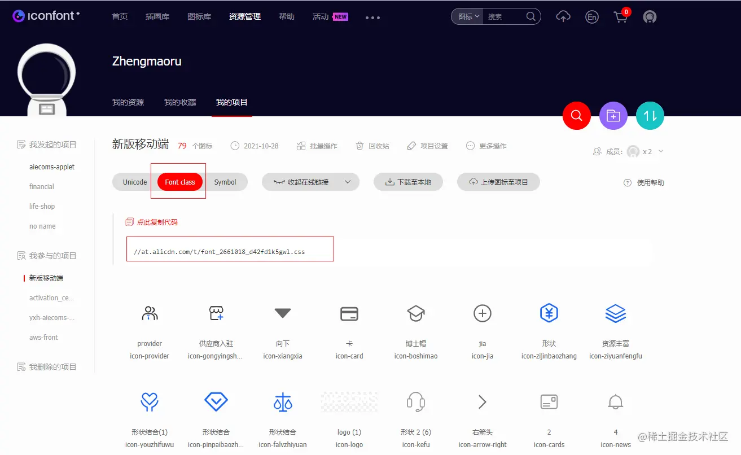
Task: Select the icon-pinpaibaozh diamond icon
Action: point(216,402)
